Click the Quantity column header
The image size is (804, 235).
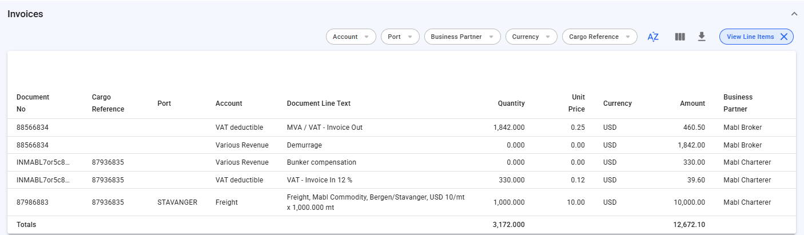point(511,103)
